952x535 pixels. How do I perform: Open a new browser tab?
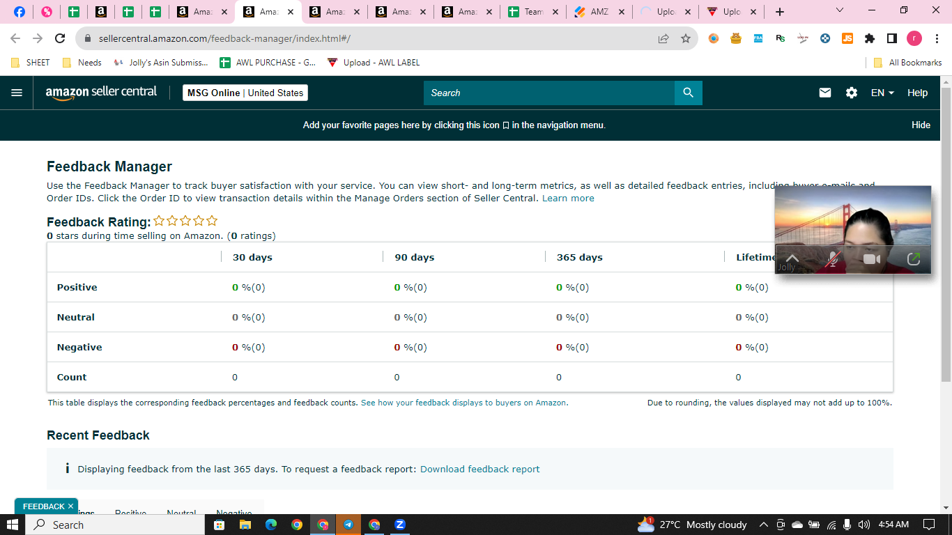click(780, 12)
